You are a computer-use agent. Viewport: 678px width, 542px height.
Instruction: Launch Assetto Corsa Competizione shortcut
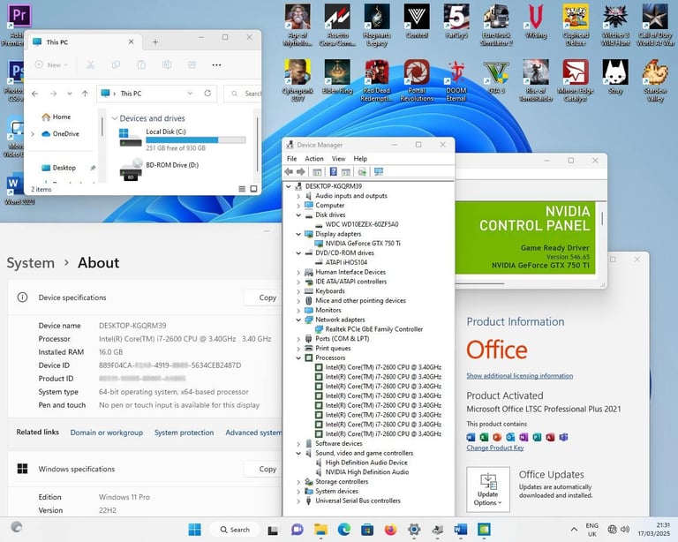pos(337,25)
